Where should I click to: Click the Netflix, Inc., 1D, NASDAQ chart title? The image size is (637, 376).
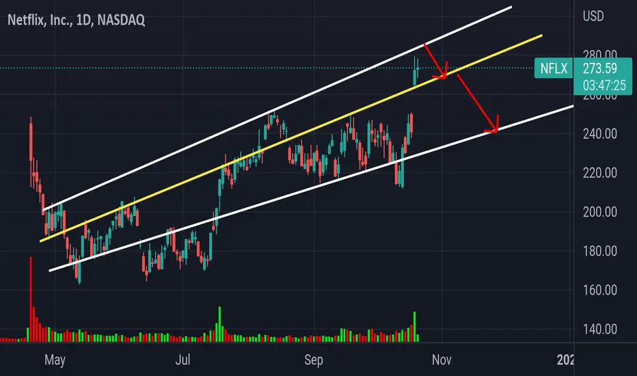click(77, 20)
